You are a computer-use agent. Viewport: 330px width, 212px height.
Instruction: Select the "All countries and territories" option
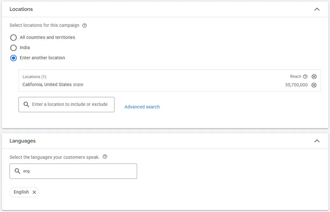[13, 38]
